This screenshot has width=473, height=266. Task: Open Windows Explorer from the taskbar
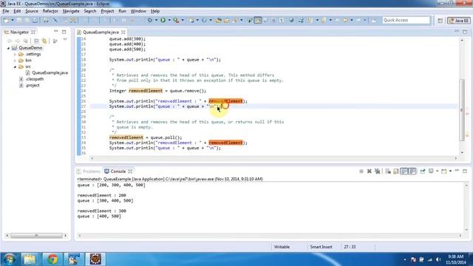[x=30, y=259]
